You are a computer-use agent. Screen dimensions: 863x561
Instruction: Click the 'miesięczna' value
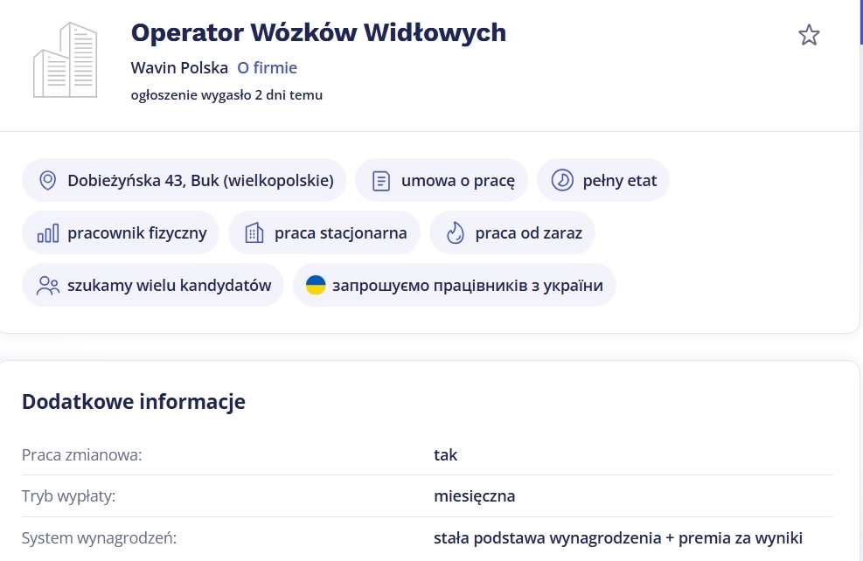tap(475, 496)
